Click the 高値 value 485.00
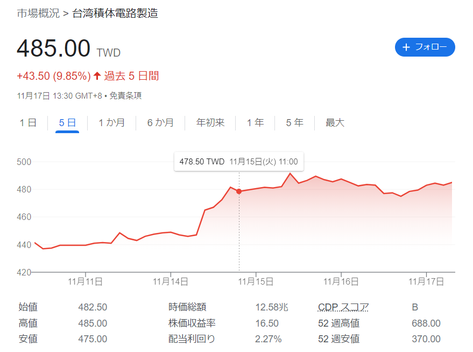Viewport: 473px width, 352px height. 93,323
